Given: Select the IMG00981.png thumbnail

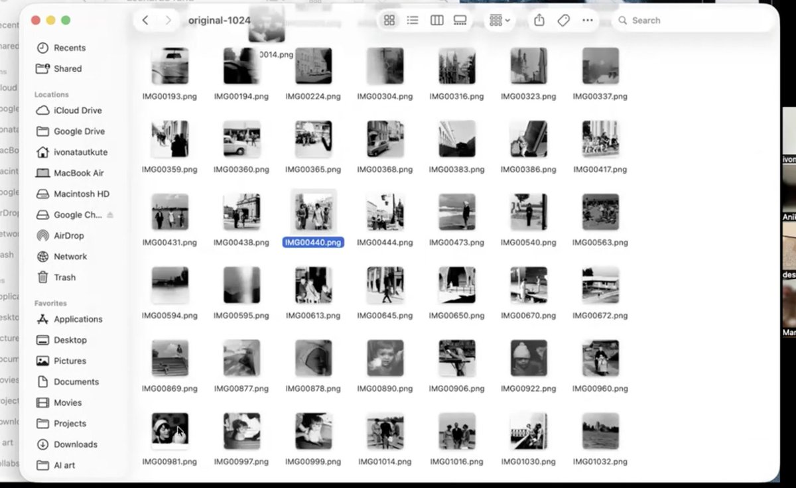Looking at the screenshot, I should (170, 431).
